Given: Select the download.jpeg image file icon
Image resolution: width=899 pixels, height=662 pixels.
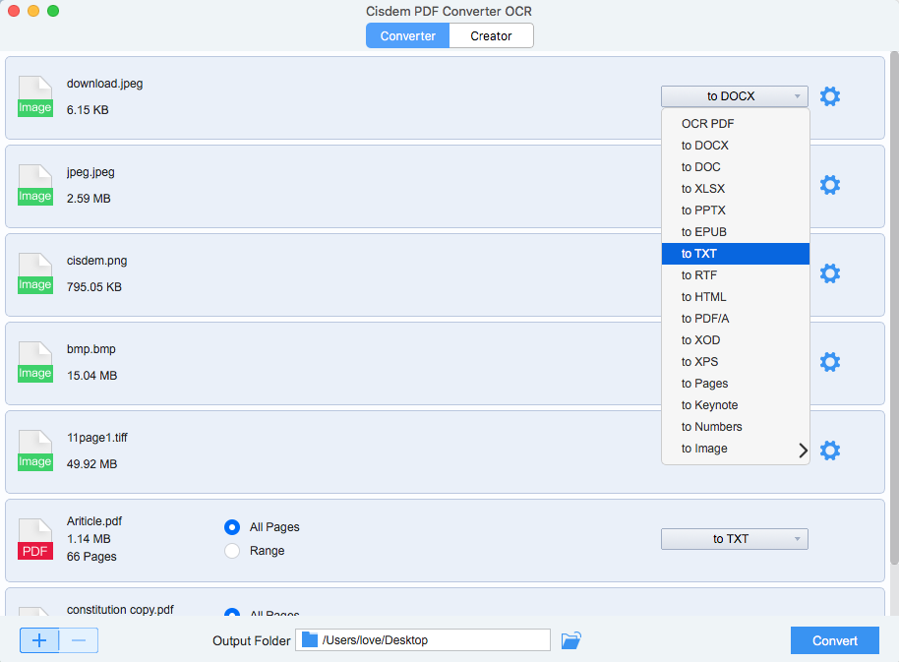Looking at the screenshot, I should click(x=35, y=96).
